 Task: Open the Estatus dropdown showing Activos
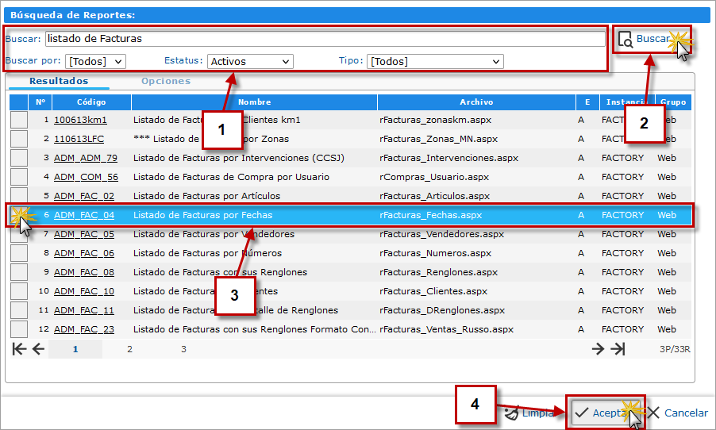click(x=250, y=61)
